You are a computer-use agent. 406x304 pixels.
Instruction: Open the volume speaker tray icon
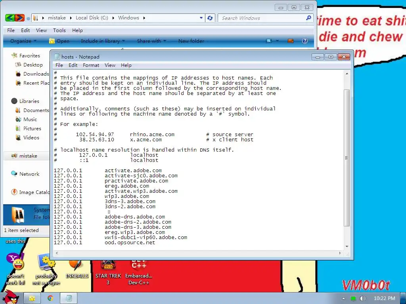(x=362, y=298)
